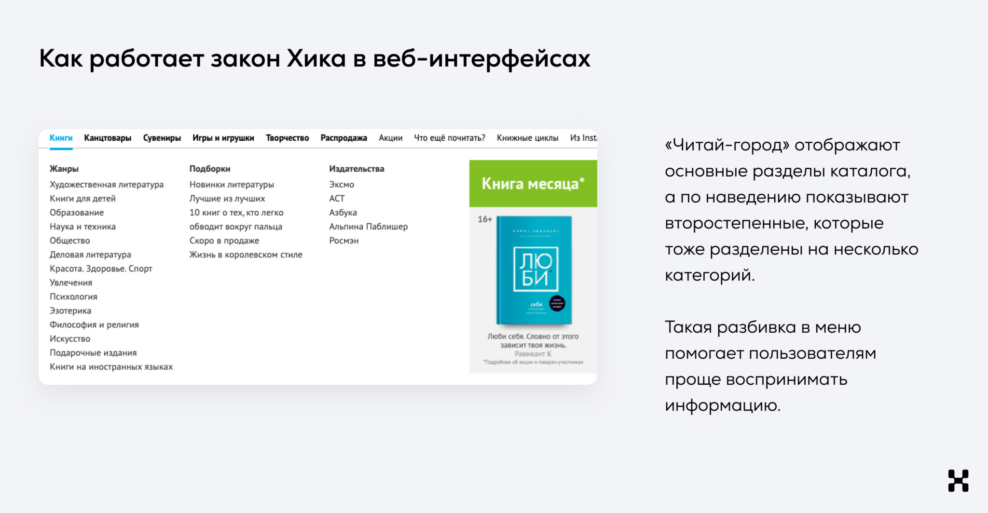Open the 'Книжные циклы' section
The image size is (988, 513).
pyautogui.click(x=528, y=137)
